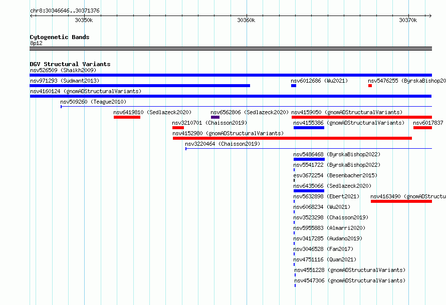Click the nsv3220464 (Chaisson2019) label
This screenshot has height=305, width=446.
coord(222,144)
